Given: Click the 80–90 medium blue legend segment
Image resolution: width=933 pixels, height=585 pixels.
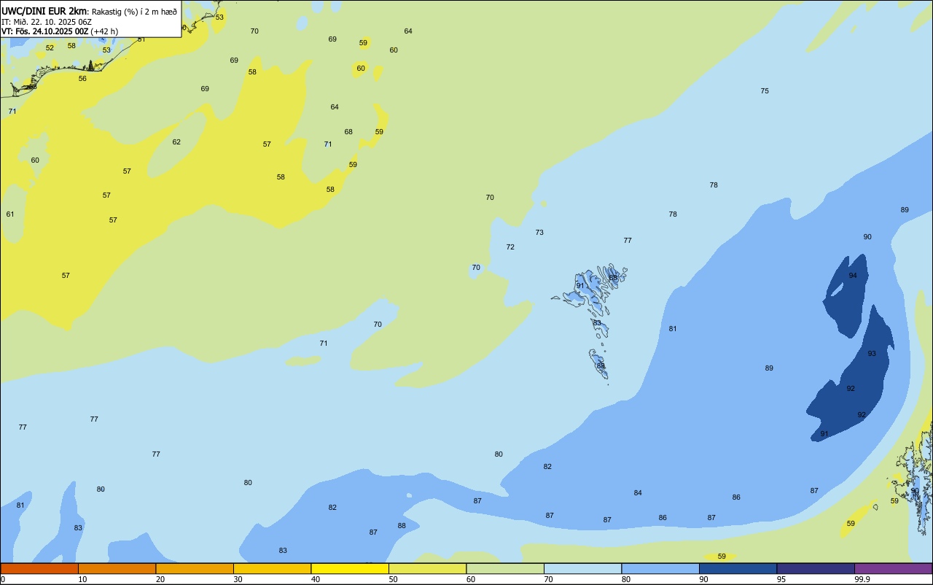Looking at the screenshot, I should click(x=660, y=568).
